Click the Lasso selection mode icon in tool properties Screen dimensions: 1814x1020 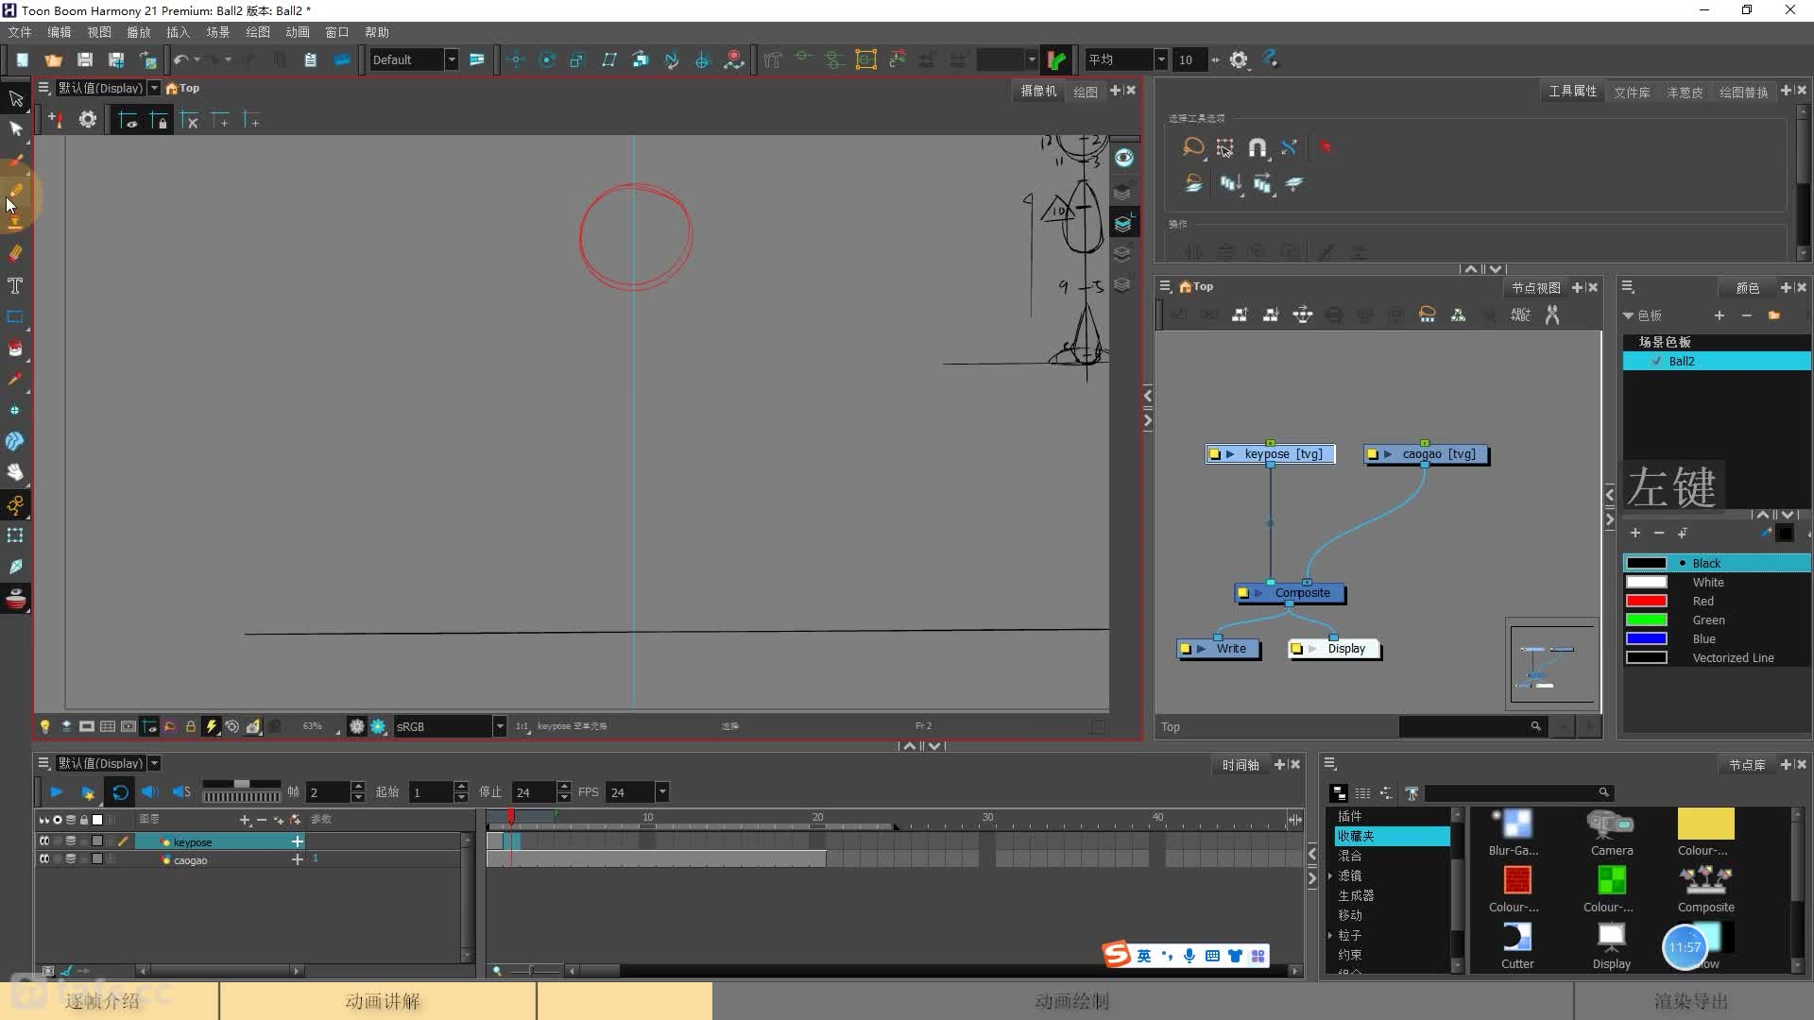click(x=1193, y=147)
